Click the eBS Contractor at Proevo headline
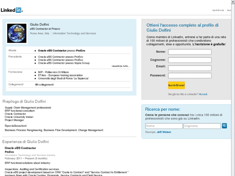235x176 pixels. coord(45,29)
